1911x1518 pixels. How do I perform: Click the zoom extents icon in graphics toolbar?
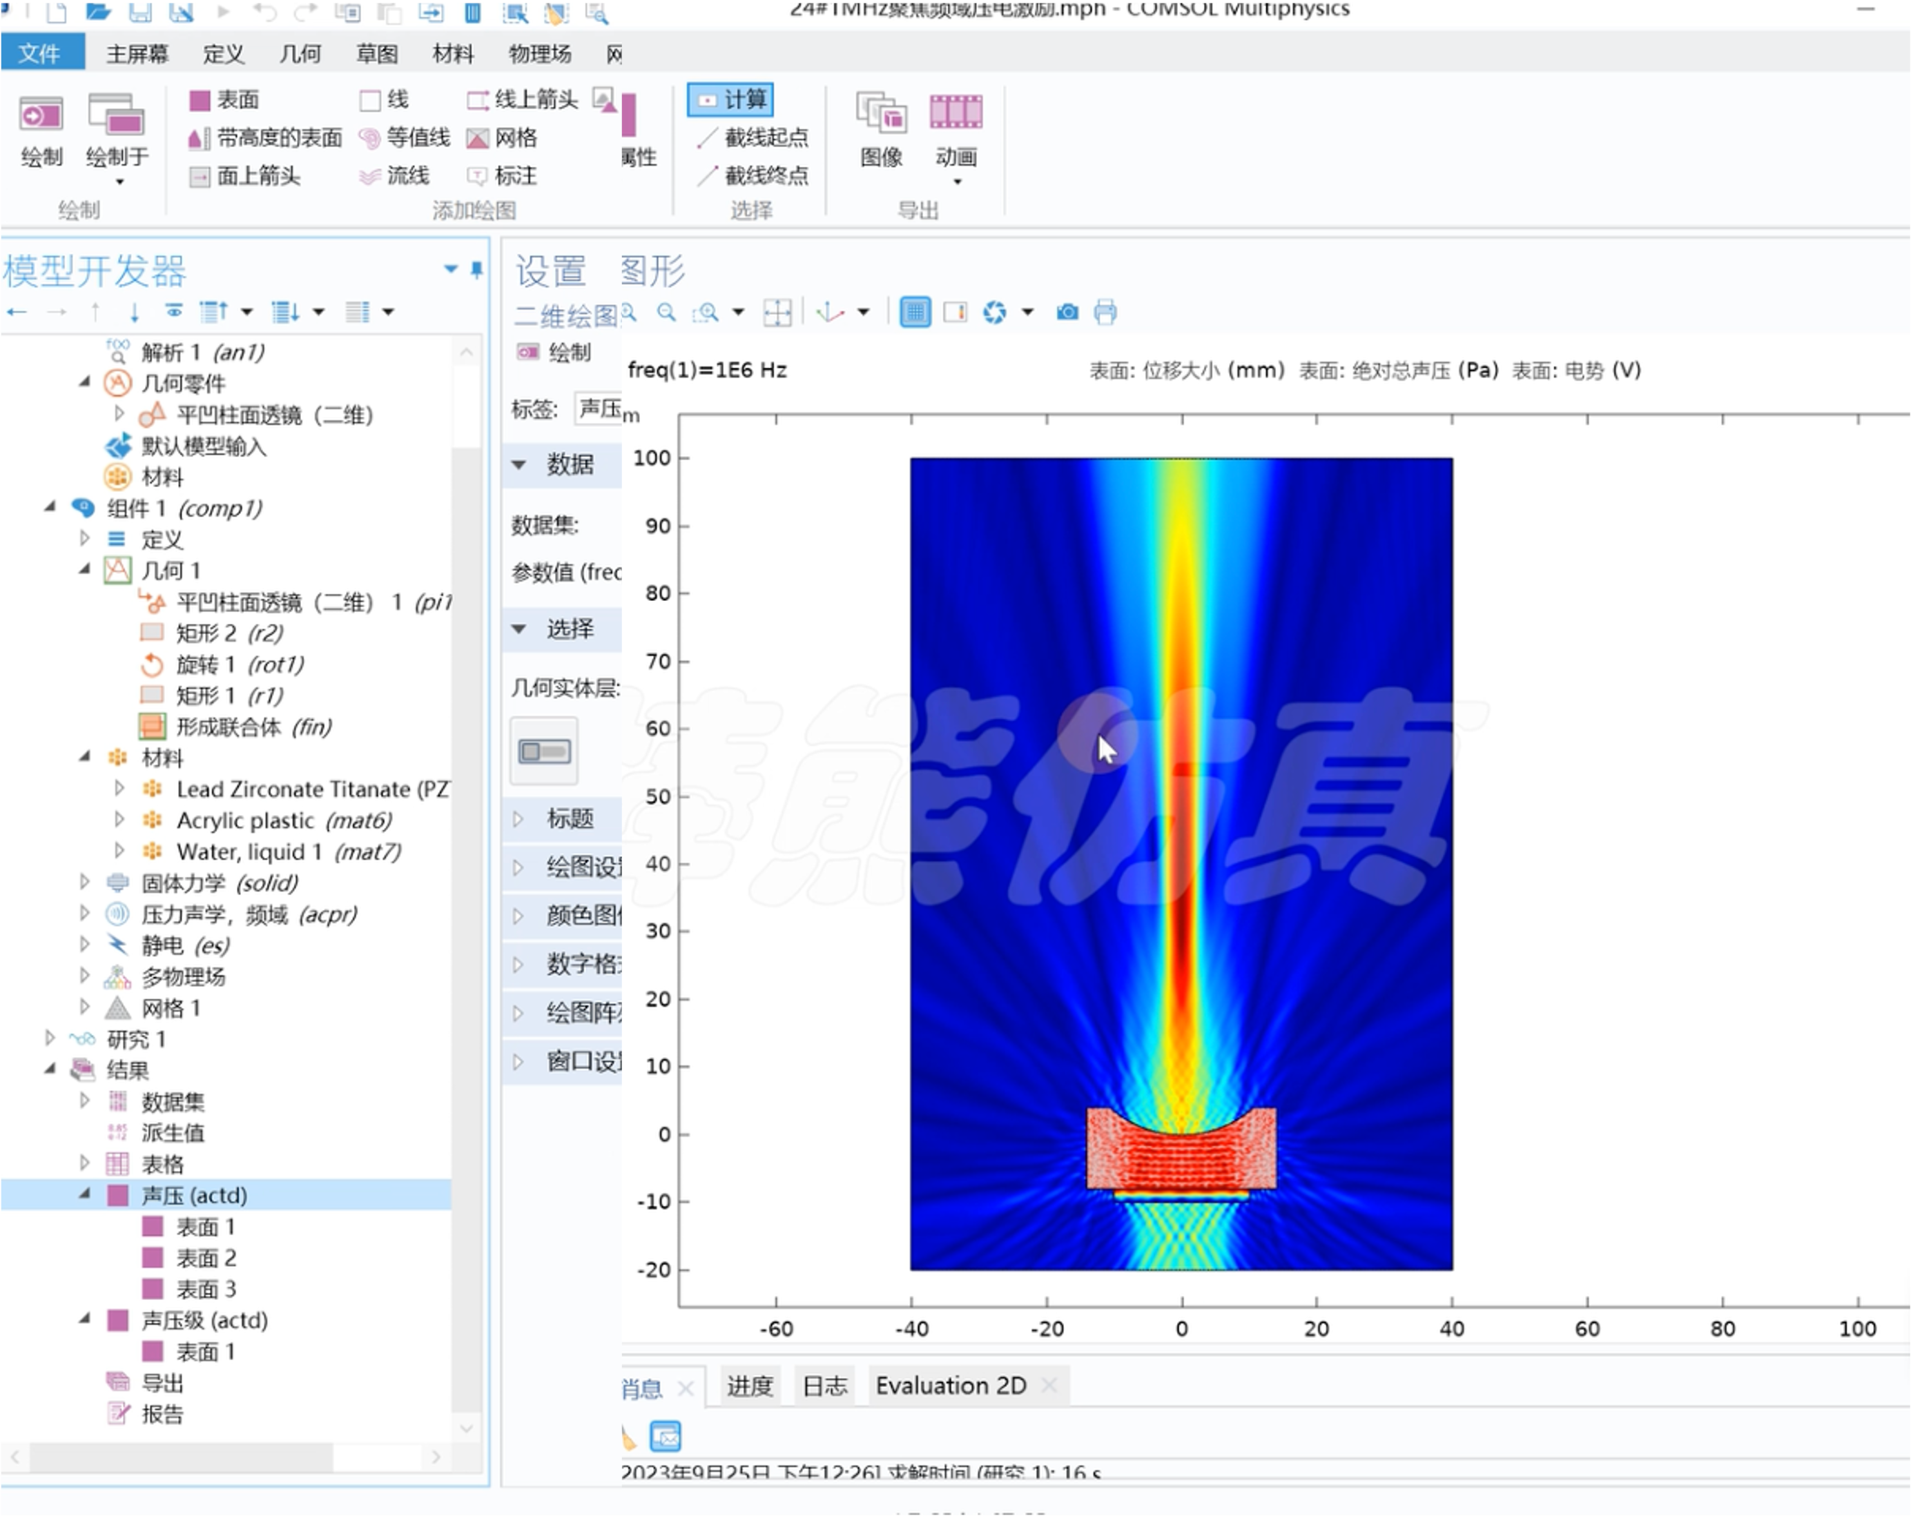[x=777, y=313]
